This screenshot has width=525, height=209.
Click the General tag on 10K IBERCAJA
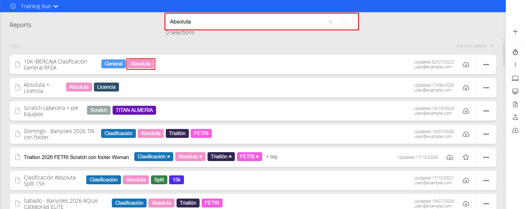pos(113,64)
